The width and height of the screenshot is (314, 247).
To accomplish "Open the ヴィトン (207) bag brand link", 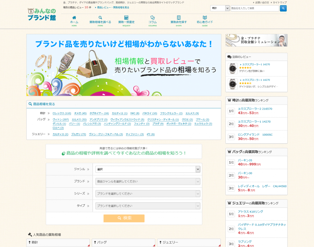I will pos(60,119).
